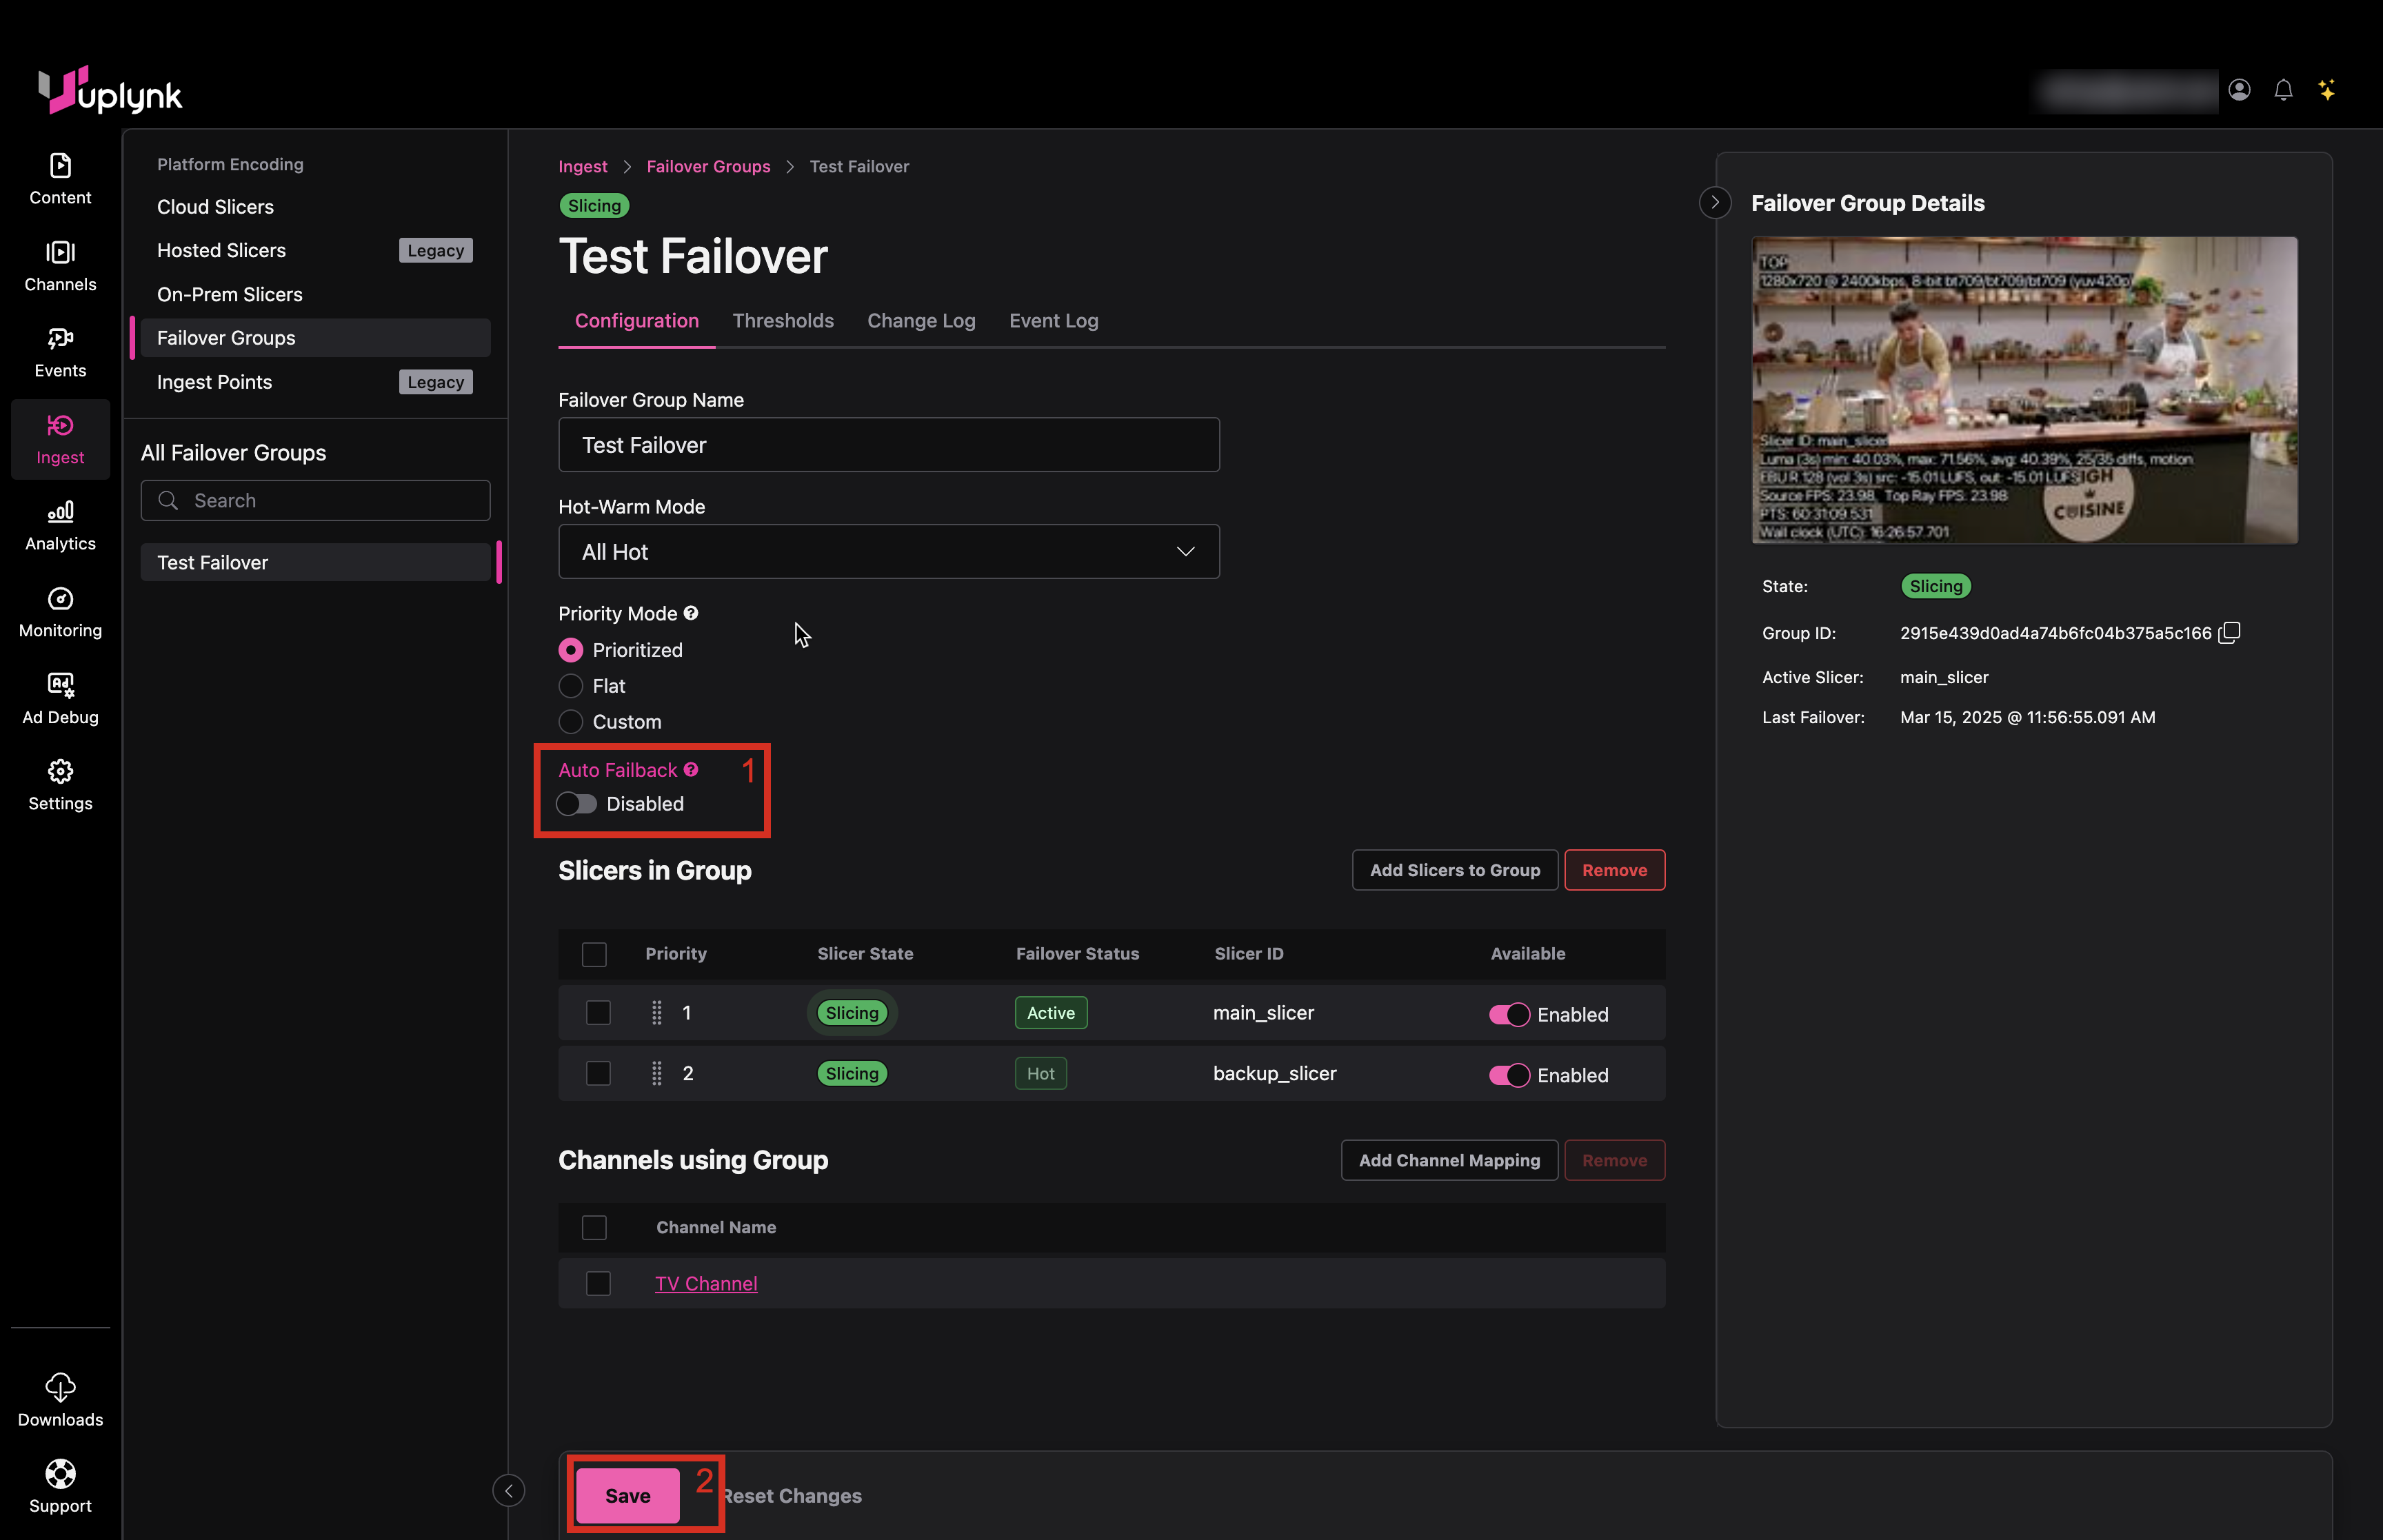Click Add Slicers to Group button
The width and height of the screenshot is (2383, 1540).
pyautogui.click(x=1454, y=870)
